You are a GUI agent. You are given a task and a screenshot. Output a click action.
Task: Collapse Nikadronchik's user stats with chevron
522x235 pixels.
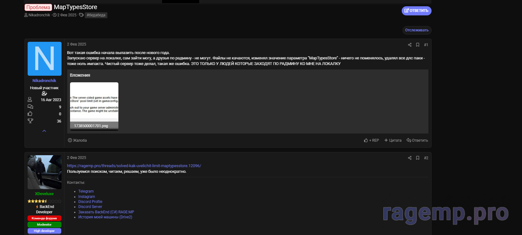pos(44,131)
